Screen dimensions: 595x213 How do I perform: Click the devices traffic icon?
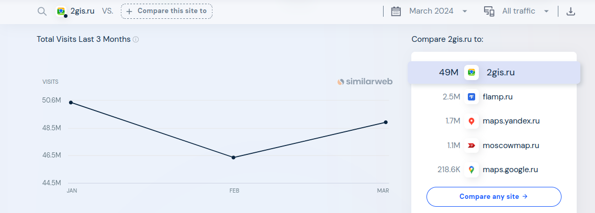(489, 12)
